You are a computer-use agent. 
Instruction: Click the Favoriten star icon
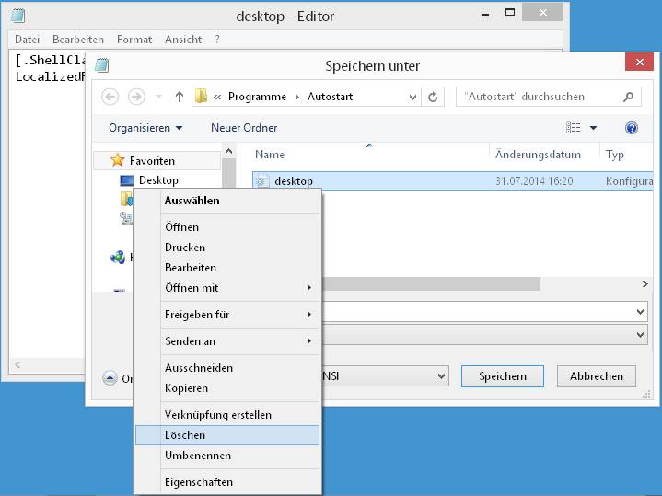(x=118, y=160)
